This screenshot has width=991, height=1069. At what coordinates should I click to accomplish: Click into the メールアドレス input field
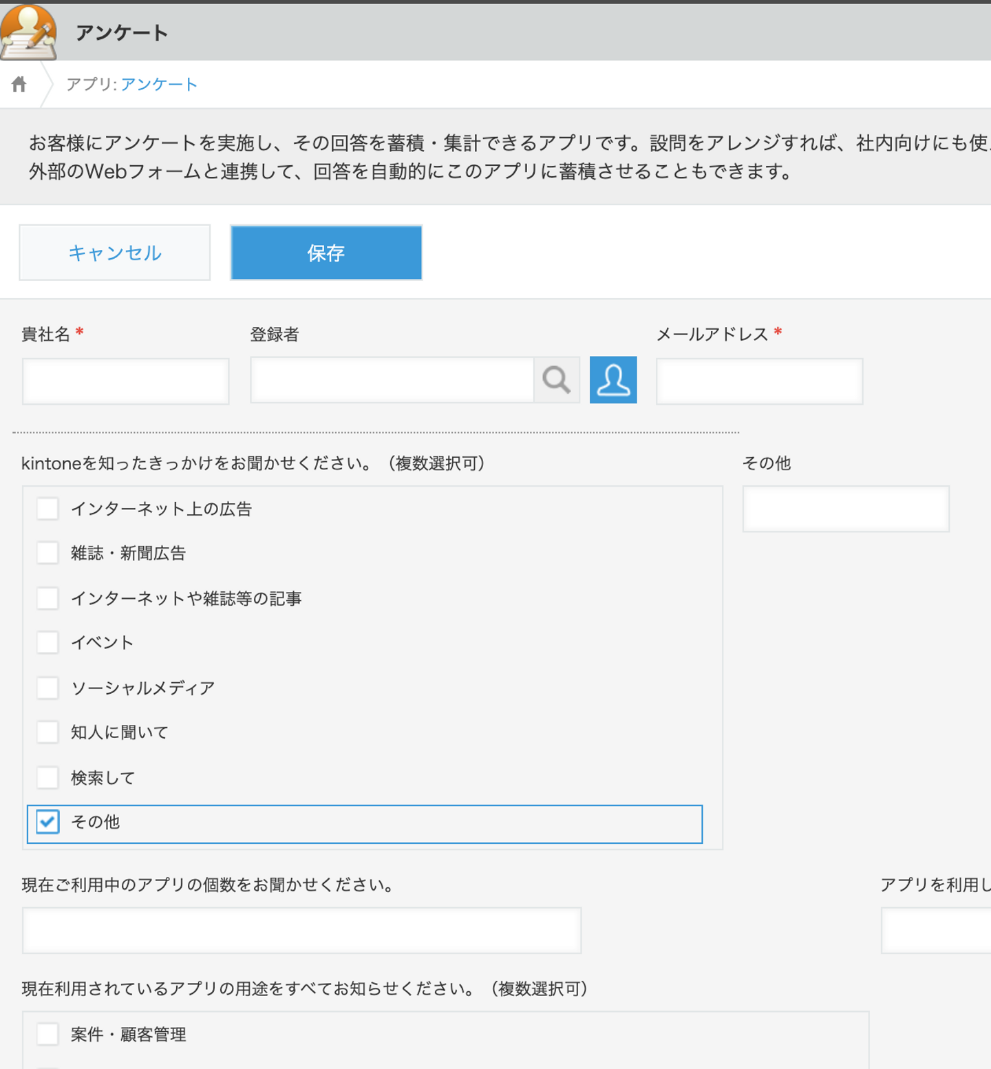759,381
